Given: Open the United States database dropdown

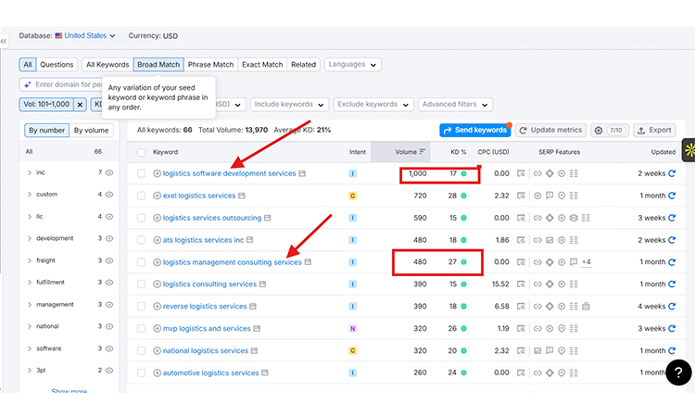Looking at the screenshot, I should click(85, 36).
